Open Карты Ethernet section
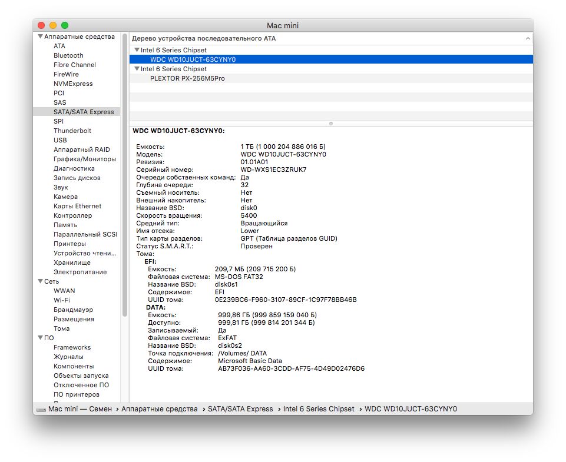 pos(78,205)
